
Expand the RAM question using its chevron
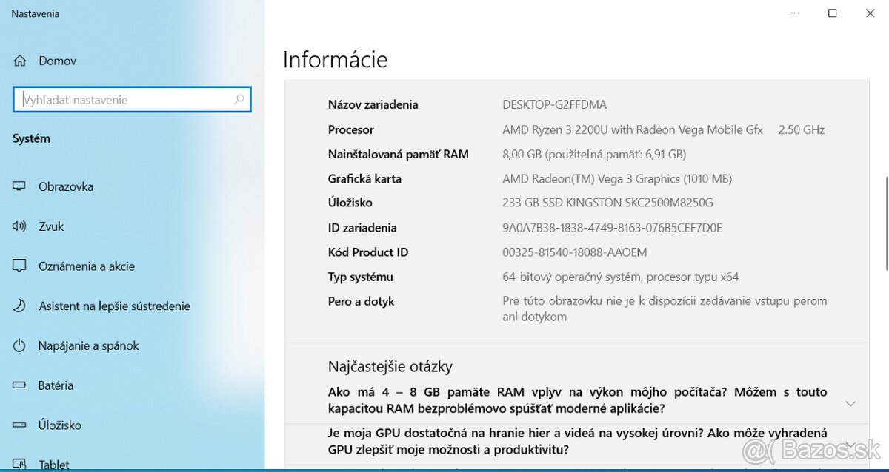pyautogui.click(x=850, y=403)
